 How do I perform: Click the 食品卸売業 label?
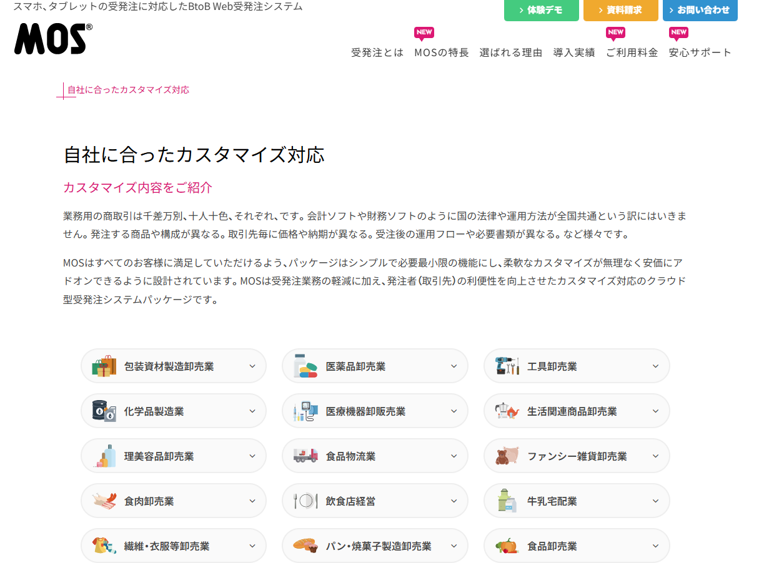(552, 546)
